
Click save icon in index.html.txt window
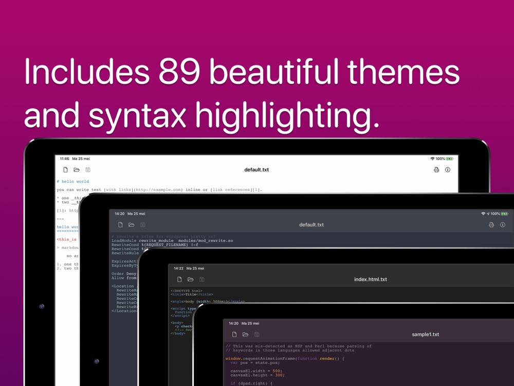coord(202,279)
